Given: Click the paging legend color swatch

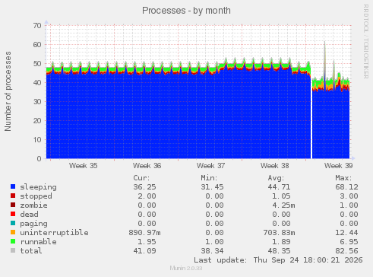Looking at the screenshot, I should point(13,223).
